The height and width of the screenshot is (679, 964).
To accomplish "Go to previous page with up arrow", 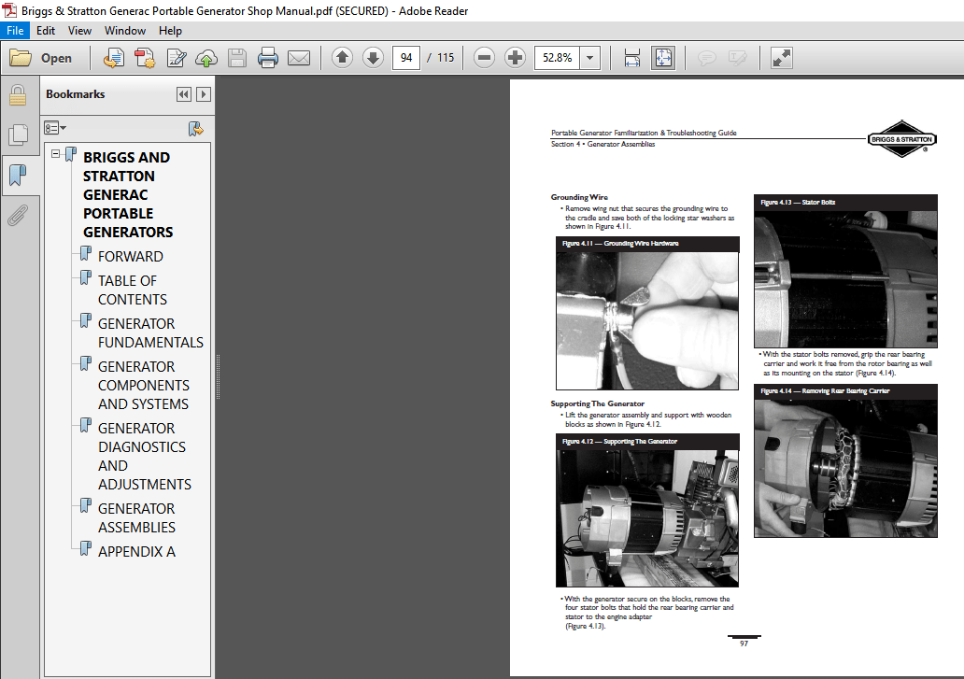I will tap(343, 58).
